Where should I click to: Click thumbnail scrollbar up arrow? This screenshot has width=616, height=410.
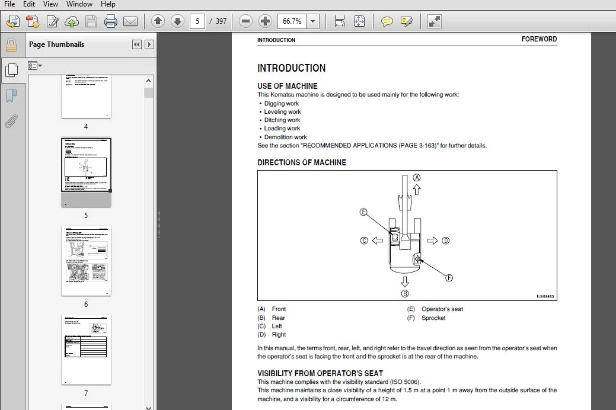pyautogui.click(x=148, y=81)
